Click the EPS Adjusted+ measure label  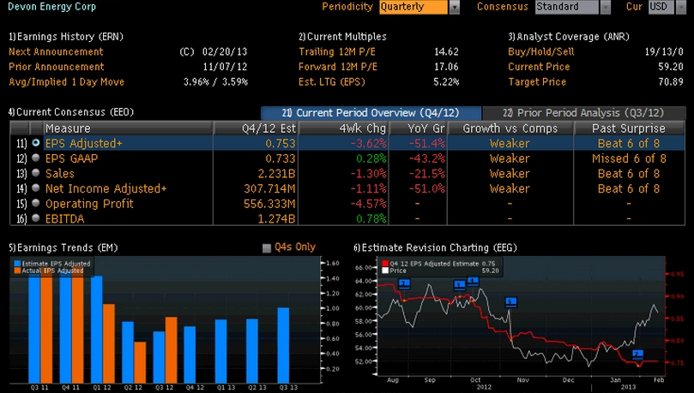[x=84, y=143]
